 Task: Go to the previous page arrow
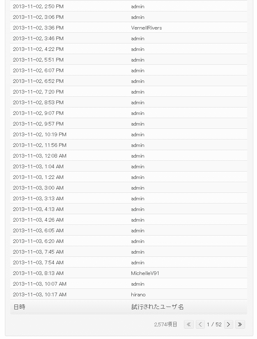(x=200, y=324)
